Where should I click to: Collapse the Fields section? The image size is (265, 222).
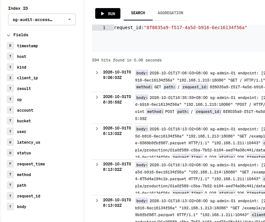click(8, 35)
